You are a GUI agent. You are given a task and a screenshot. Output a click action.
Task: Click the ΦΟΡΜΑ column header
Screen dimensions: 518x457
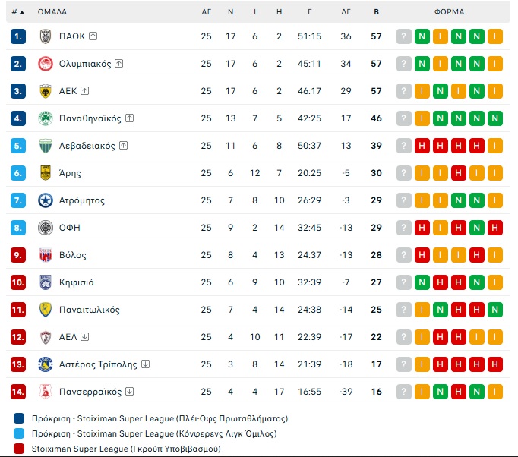pyautogui.click(x=449, y=12)
